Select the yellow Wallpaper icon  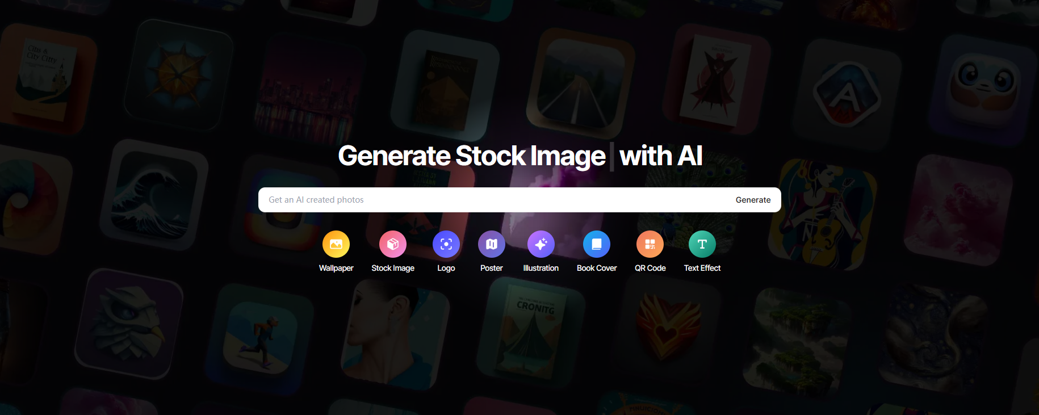point(336,244)
